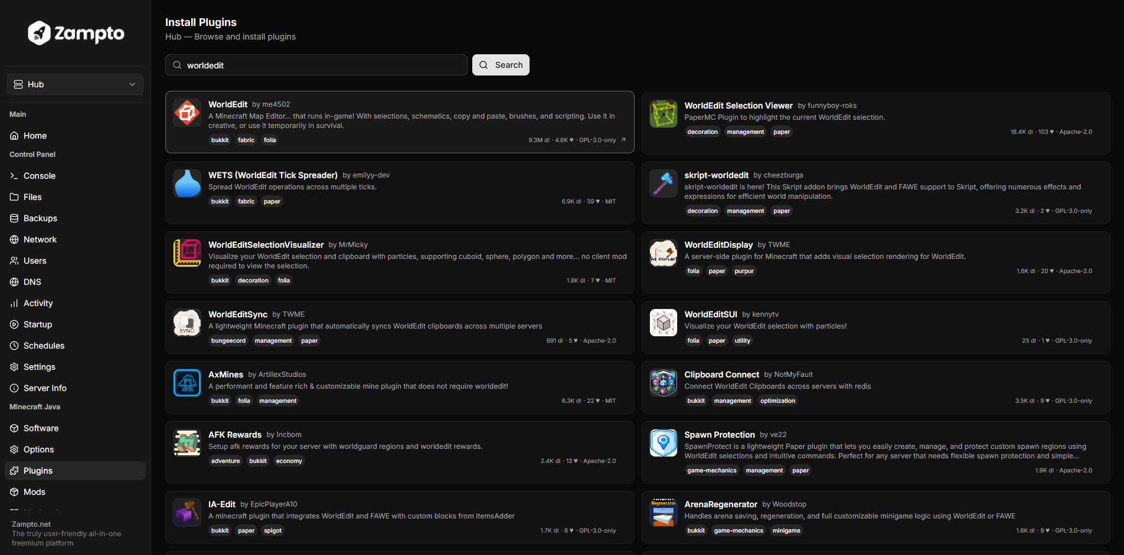
Task: Click the Mods box icon
Action: [x=14, y=492]
